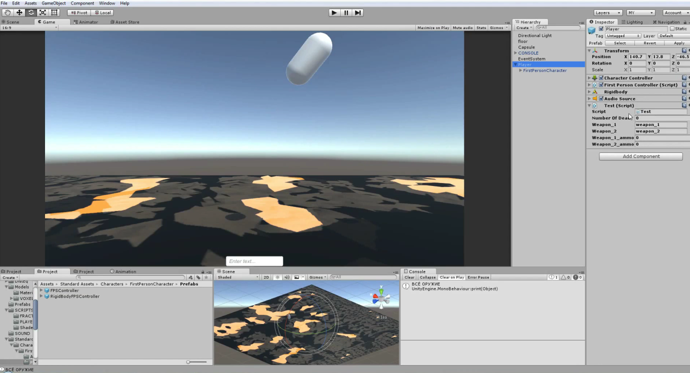Click Project favorites star icon
This screenshot has width=690, height=373.
[x=206, y=277]
